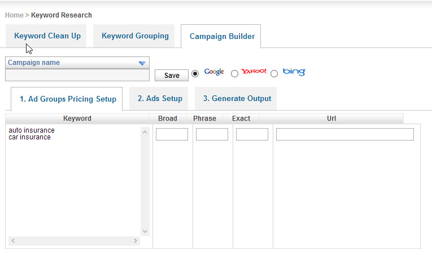Click the Url input field
This screenshot has width=432, height=263.
coord(345,134)
